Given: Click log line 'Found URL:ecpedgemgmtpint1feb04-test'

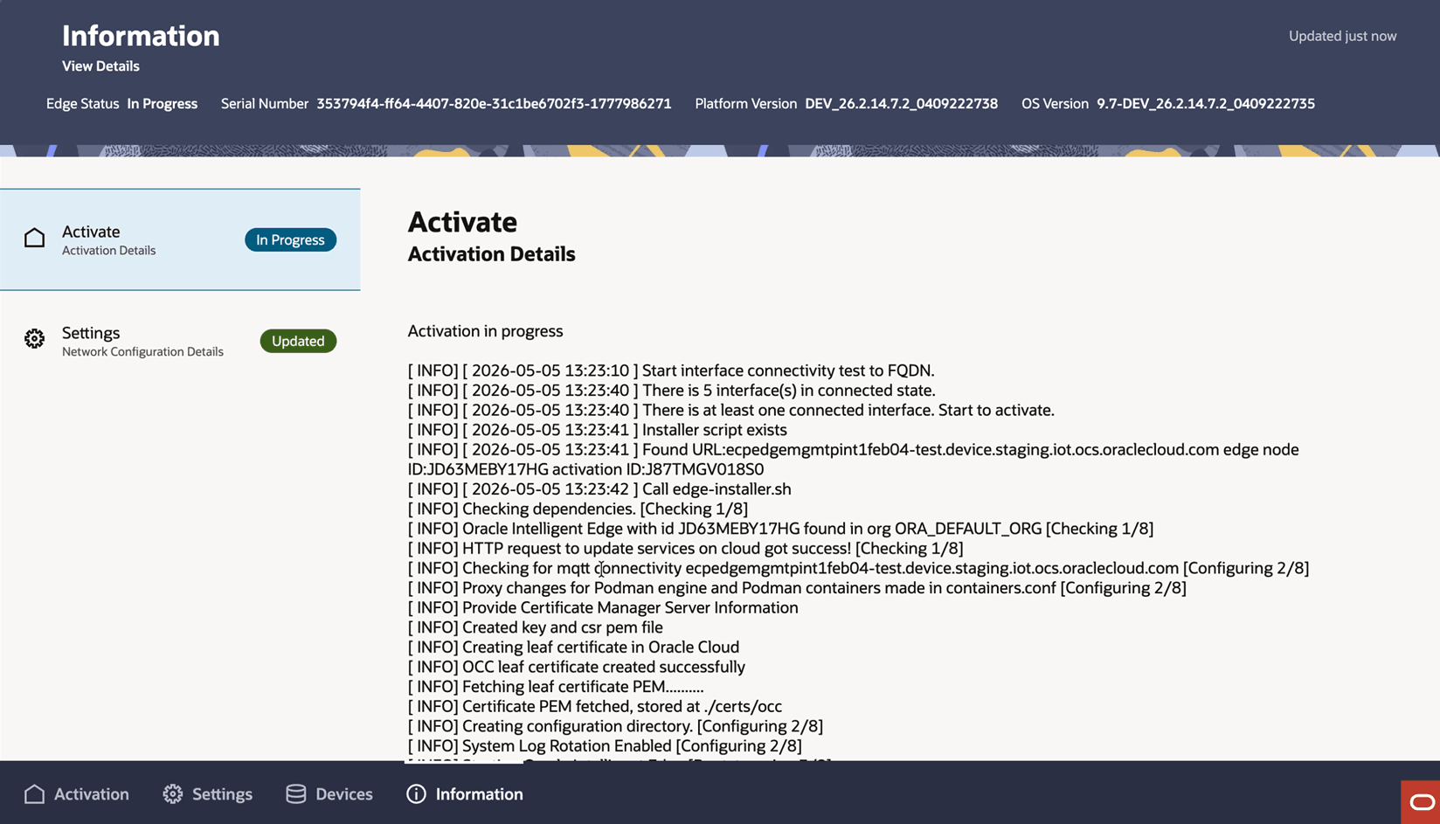Looking at the screenshot, I should [854, 460].
